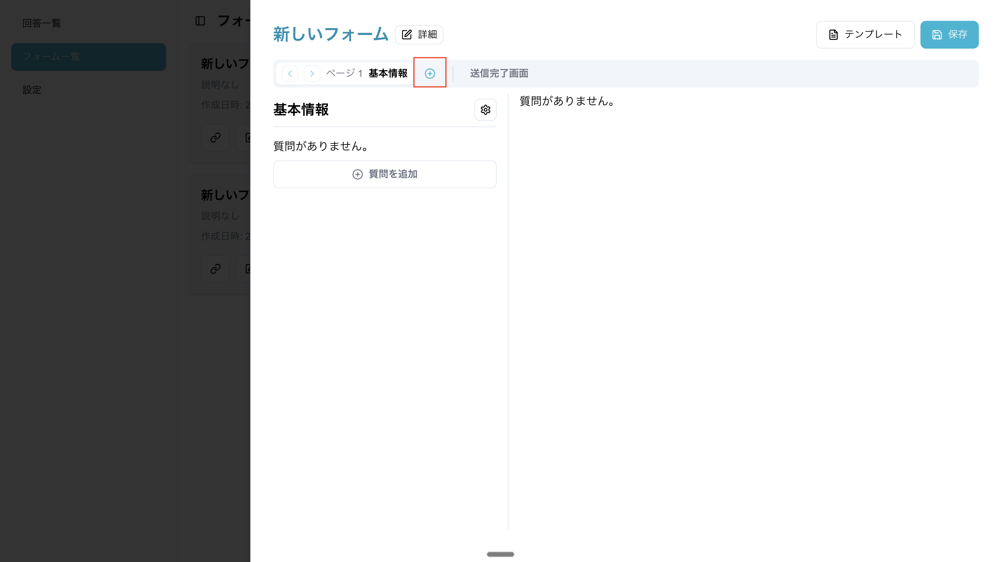This screenshot has width=999, height=562.
Task: Click the 新しいフォーム title heading
Action: coord(331,34)
